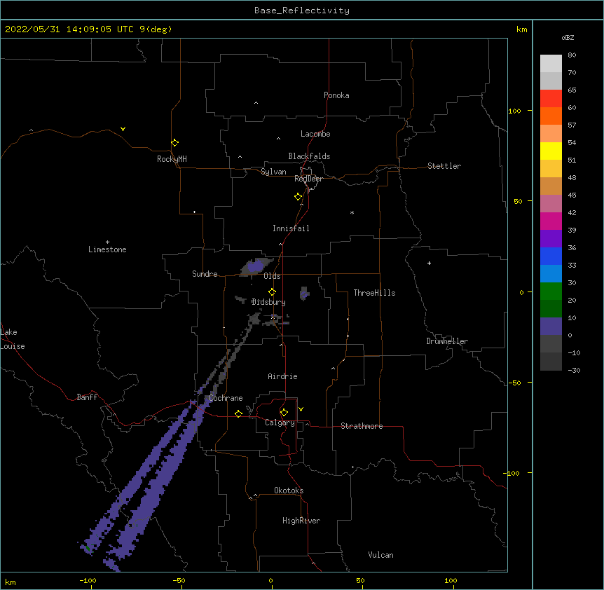Image resolution: width=604 pixels, height=590 pixels.
Task: Click the asterisk marker above the Limestone label
Action: pyautogui.click(x=107, y=242)
